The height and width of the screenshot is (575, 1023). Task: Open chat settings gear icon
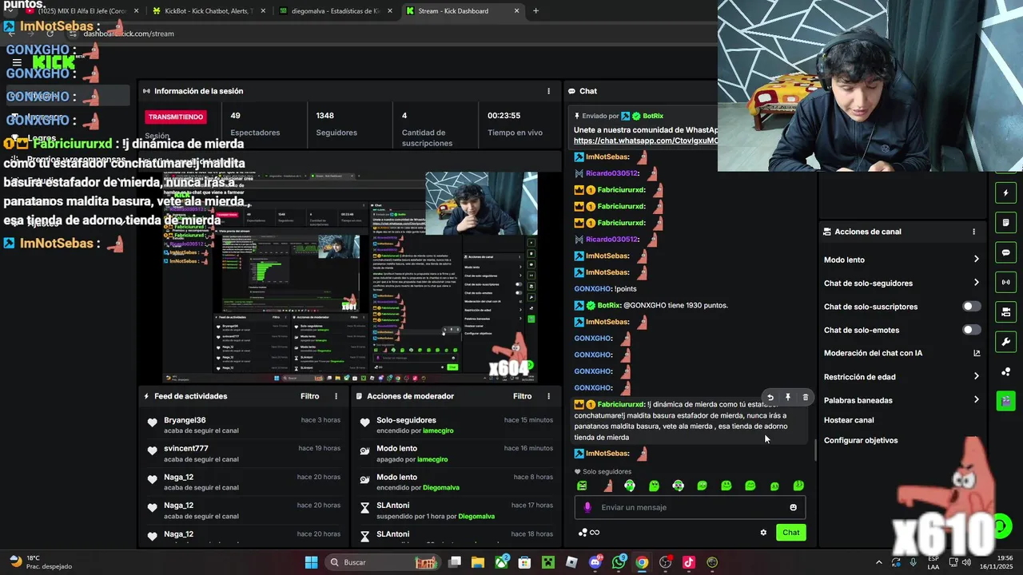click(763, 533)
